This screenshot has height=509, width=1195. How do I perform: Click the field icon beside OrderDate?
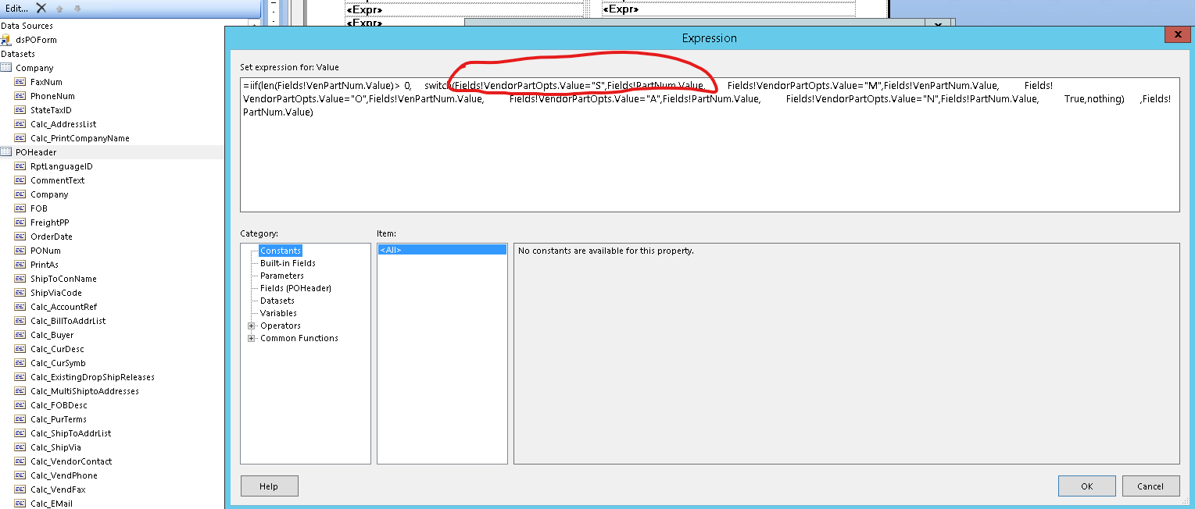20,237
